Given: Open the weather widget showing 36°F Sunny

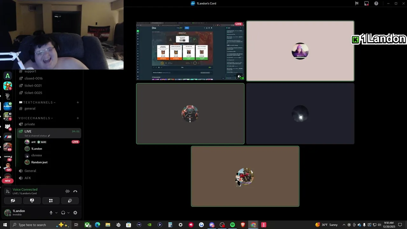Looking at the screenshot, I should (x=327, y=225).
